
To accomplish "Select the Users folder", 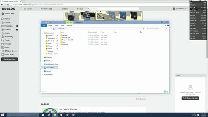I will [64, 42].
